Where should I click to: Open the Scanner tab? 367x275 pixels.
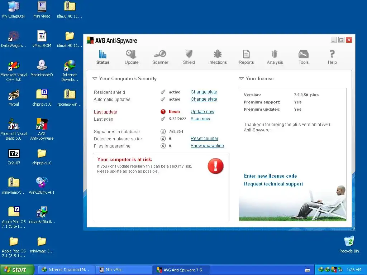tap(160, 57)
